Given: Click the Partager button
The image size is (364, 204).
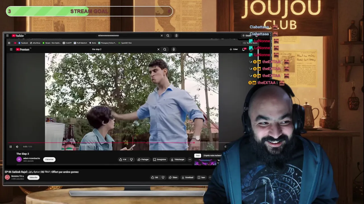Looking at the screenshot, I should point(143,160).
